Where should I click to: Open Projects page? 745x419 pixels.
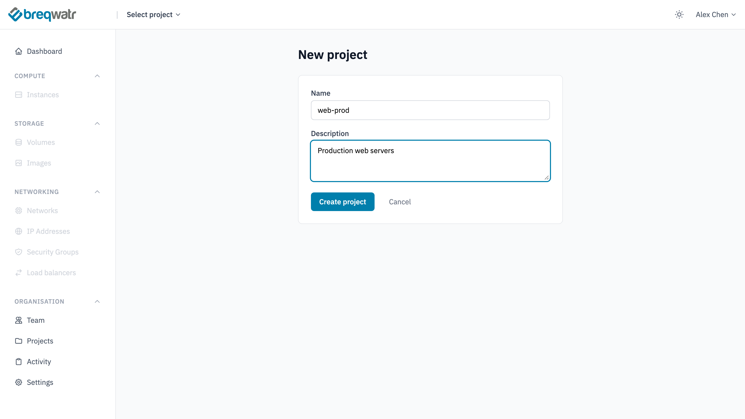point(40,341)
